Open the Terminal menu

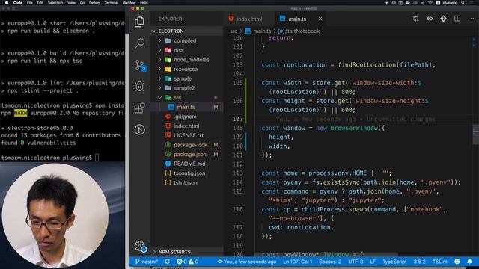112,3
